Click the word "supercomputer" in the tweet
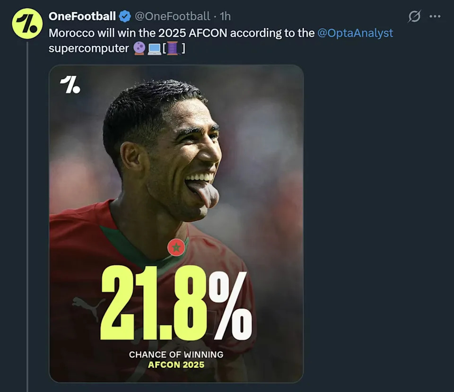The height and width of the screenshot is (392, 454). coord(88,48)
